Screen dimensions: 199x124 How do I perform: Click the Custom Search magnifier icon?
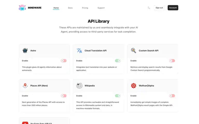[133, 50]
